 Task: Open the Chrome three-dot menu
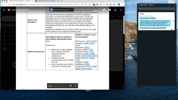click(122, 4)
